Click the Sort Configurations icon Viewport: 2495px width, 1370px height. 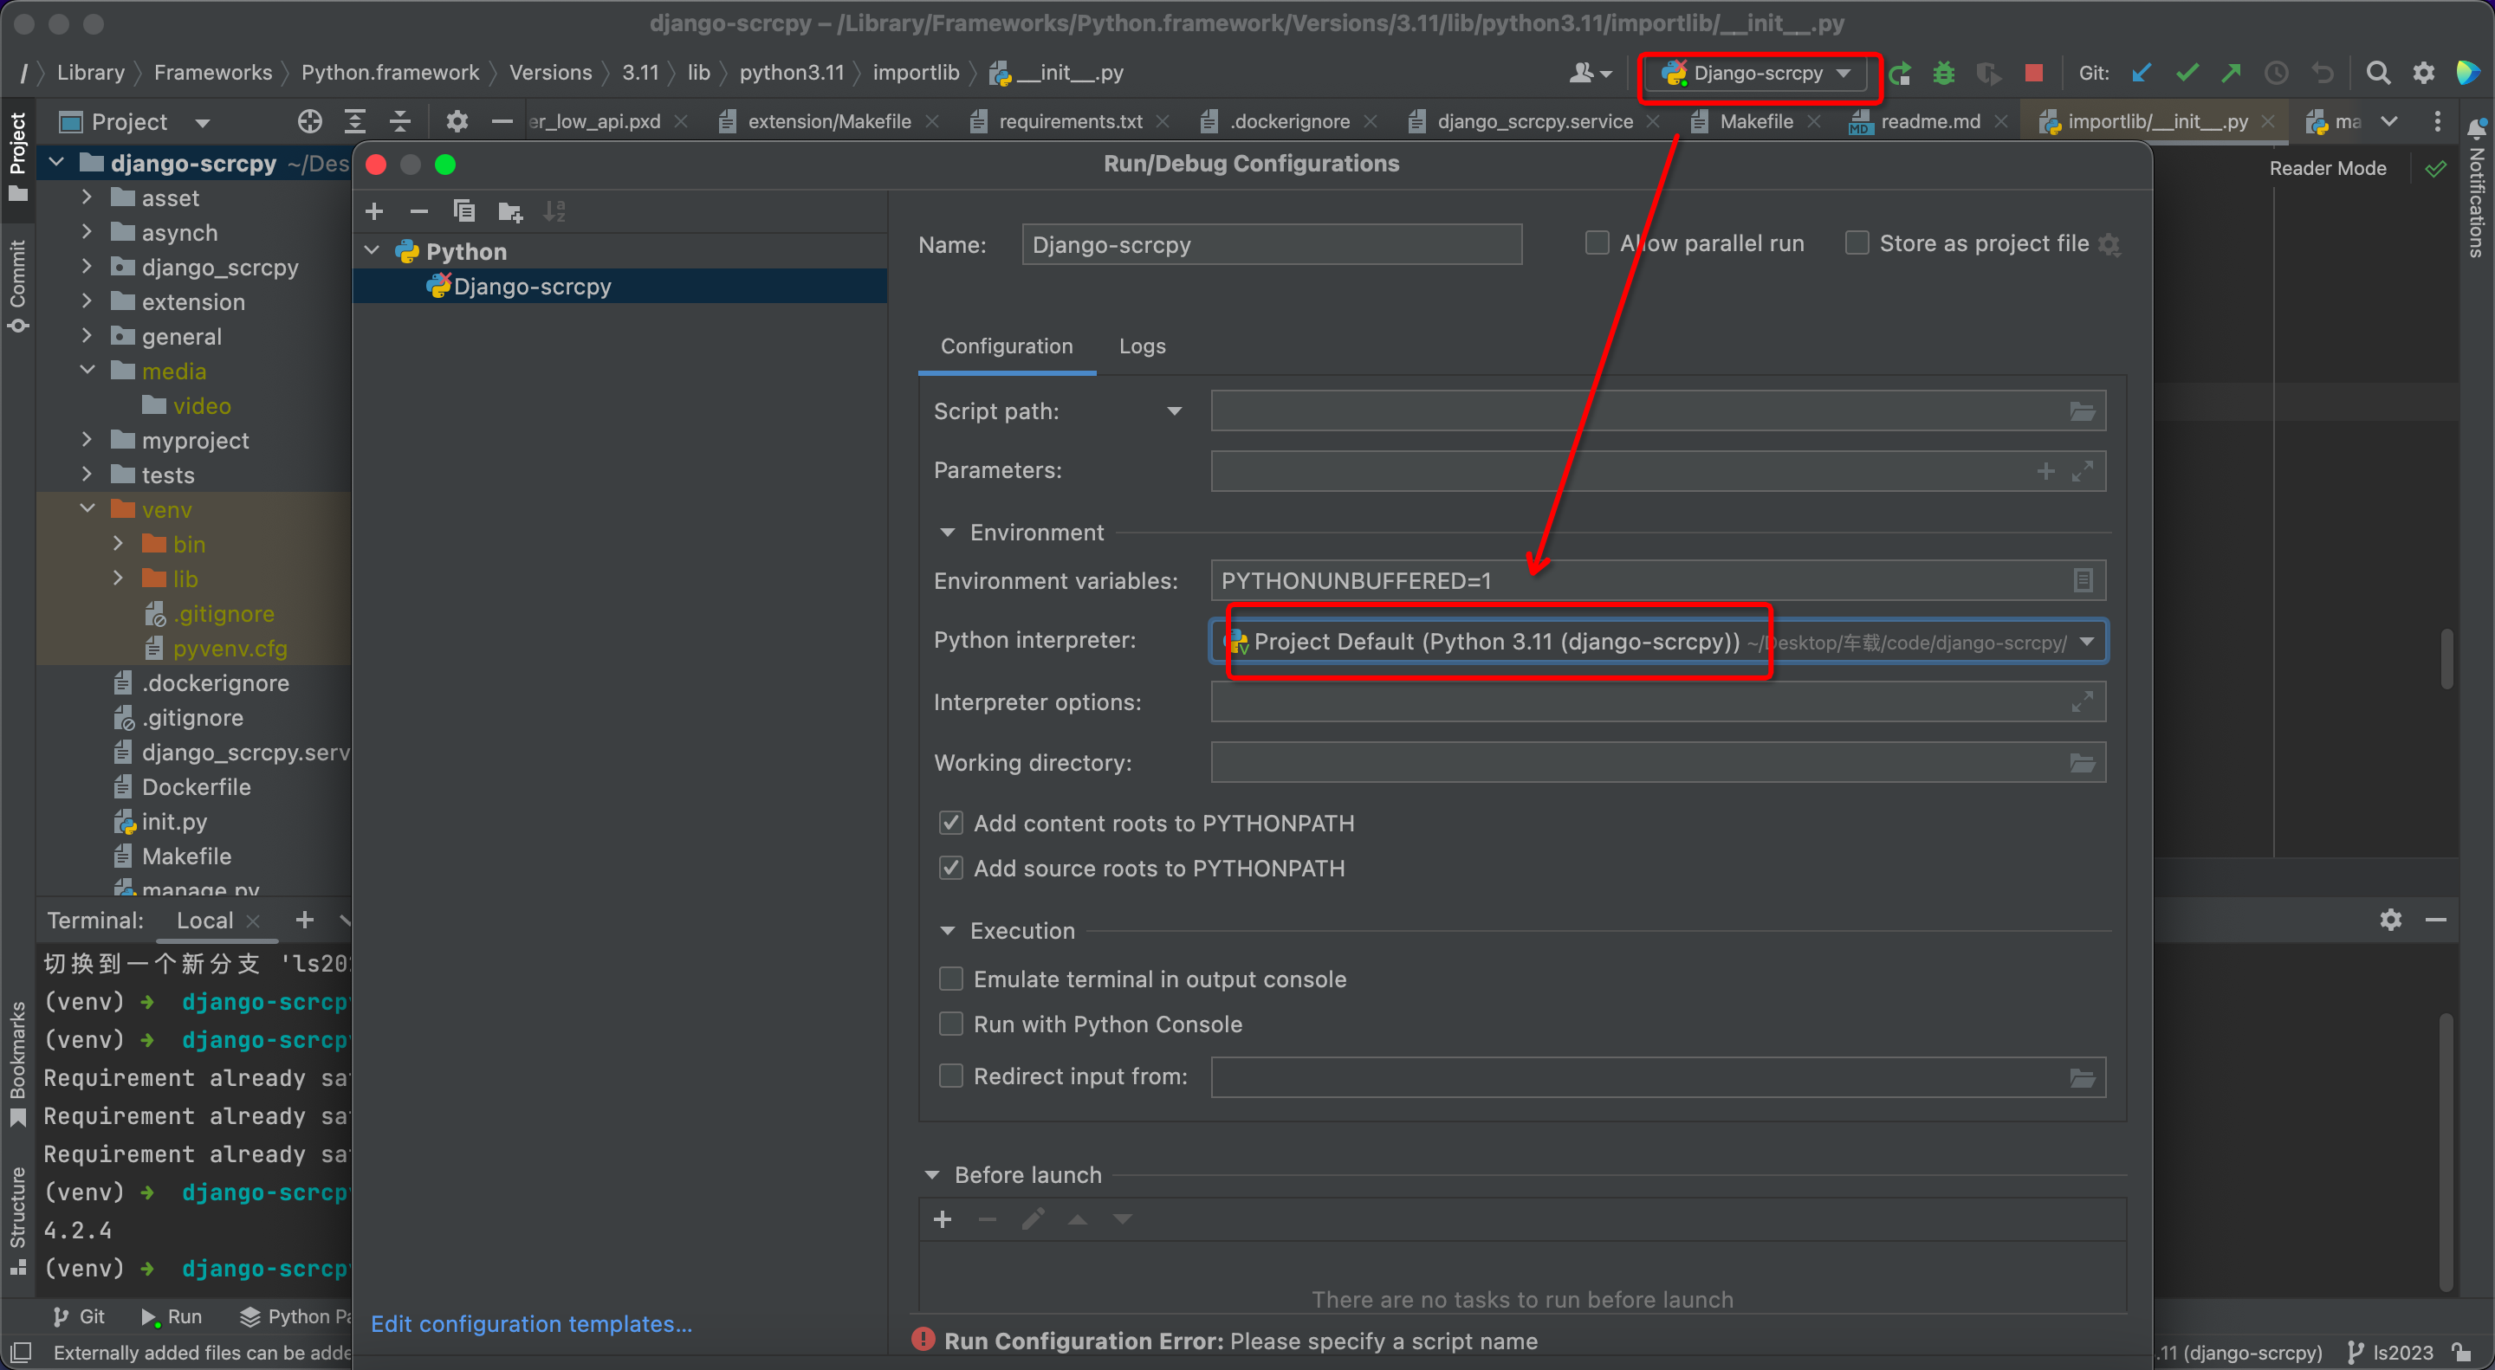pyautogui.click(x=554, y=211)
